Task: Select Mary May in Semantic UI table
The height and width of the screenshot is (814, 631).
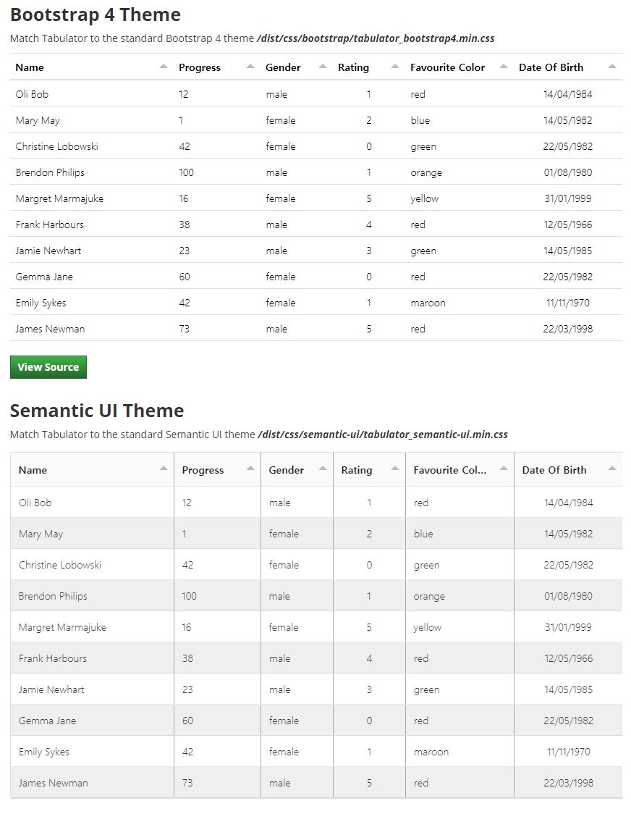Action: pos(41,534)
